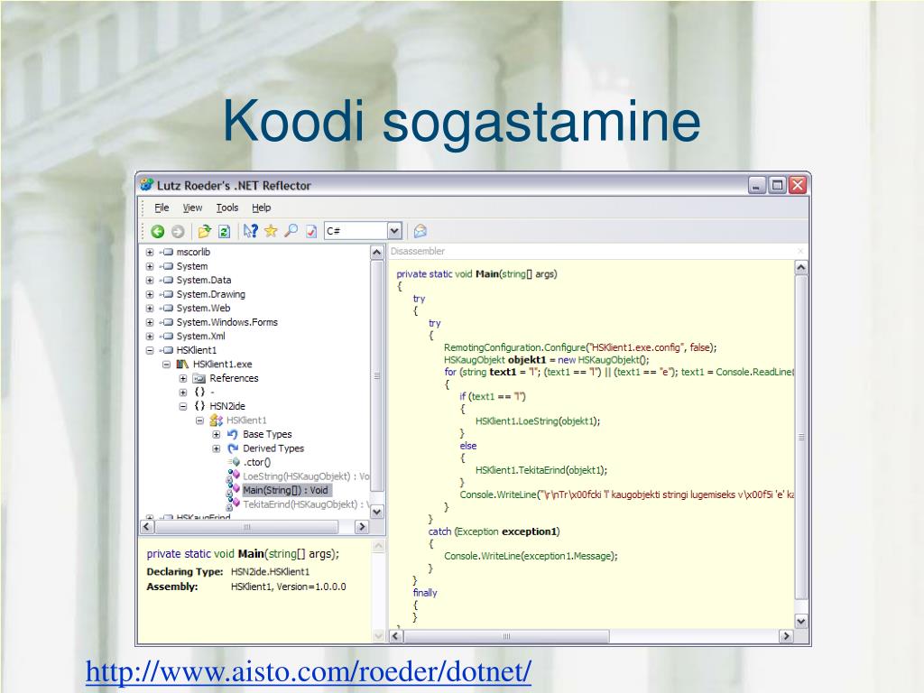The width and height of the screenshot is (924, 693).
Task: Click the yellow star Bookmarks icon
Action: [x=271, y=231]
